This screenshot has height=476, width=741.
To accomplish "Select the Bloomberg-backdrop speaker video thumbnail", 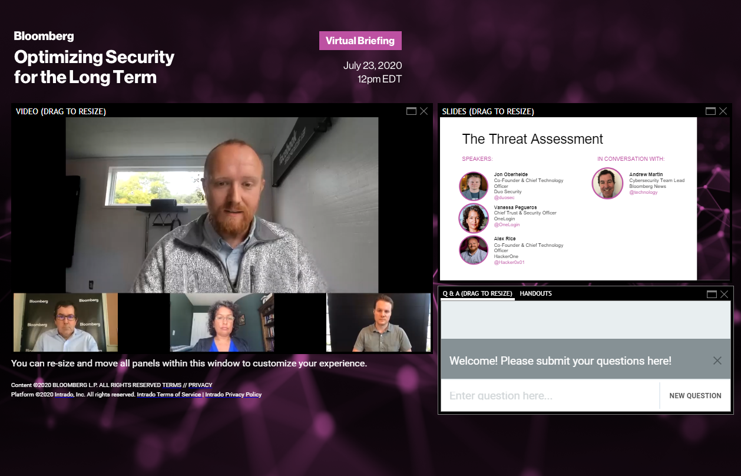I will pyautogui.click(x=65, y=323).
